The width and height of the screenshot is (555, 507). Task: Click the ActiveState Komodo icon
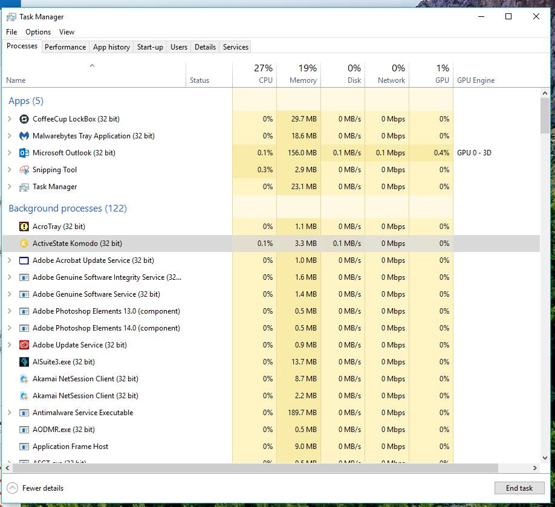click(x=24, y=244)
